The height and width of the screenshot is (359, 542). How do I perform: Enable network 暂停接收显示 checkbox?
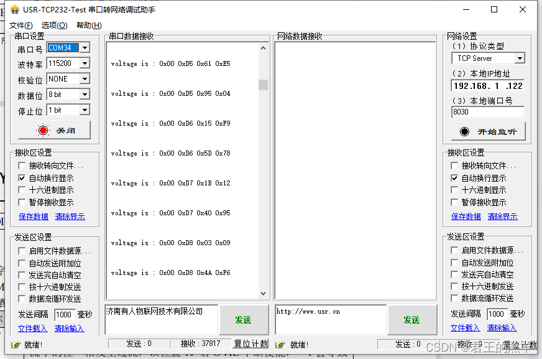point(454,202)
